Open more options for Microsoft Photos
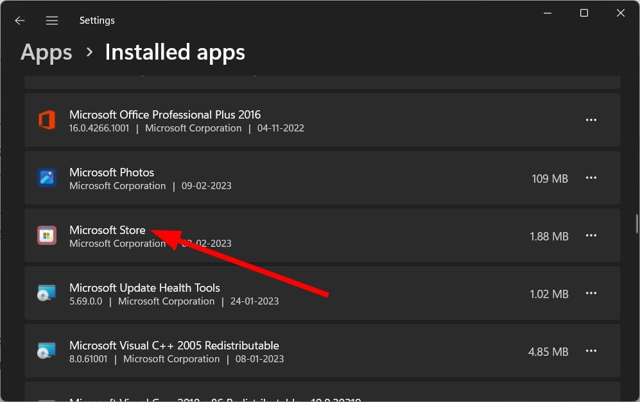 (x=591, y=178)
